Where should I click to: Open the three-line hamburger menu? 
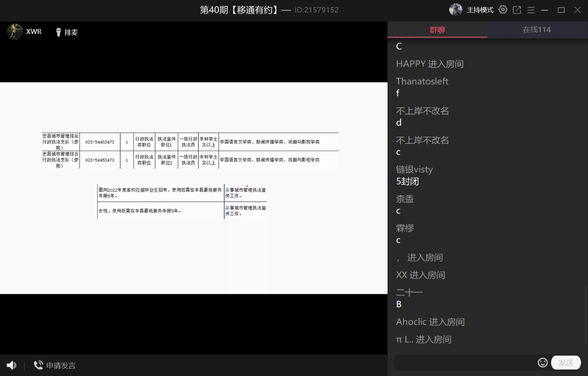(531, 10)
